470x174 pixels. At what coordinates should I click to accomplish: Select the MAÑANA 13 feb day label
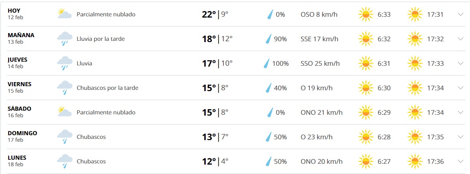[21, 38]
